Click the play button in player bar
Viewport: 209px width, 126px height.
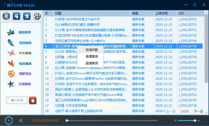9,120
